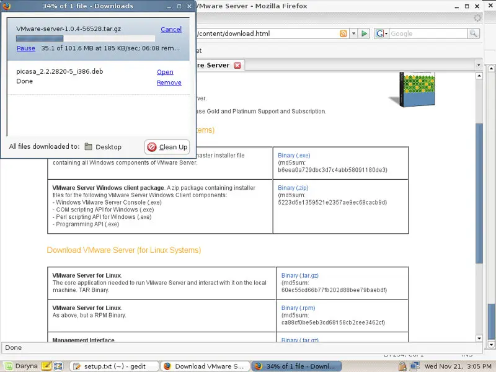496x372 pixels.
Task: Click the search magnifier icon
Action: point(474,33)
